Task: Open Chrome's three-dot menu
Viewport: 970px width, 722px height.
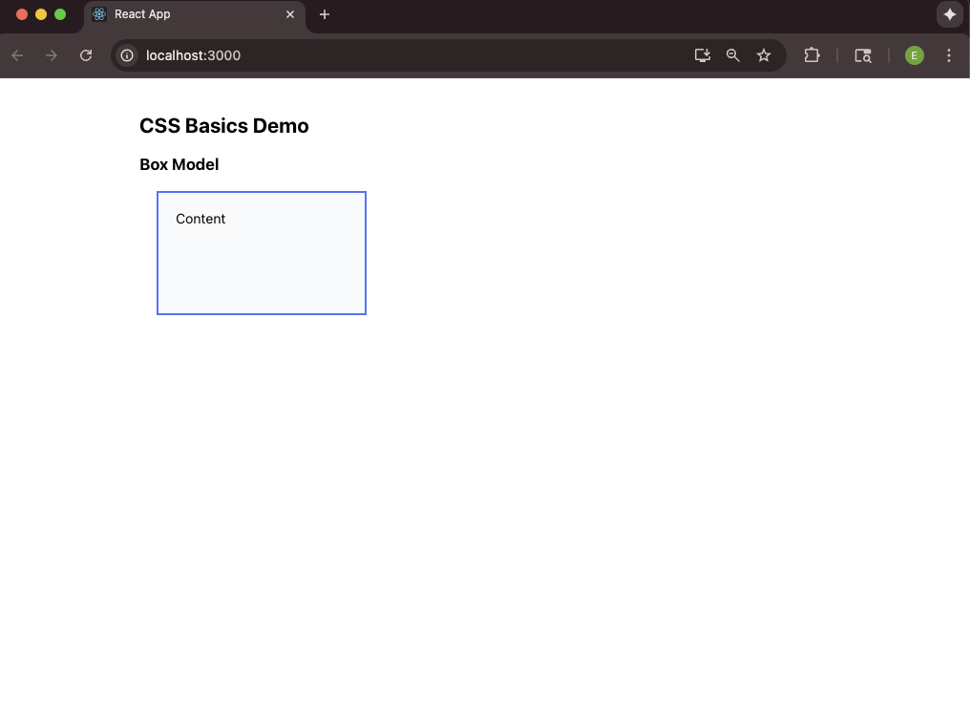Action: coord(949,55)
